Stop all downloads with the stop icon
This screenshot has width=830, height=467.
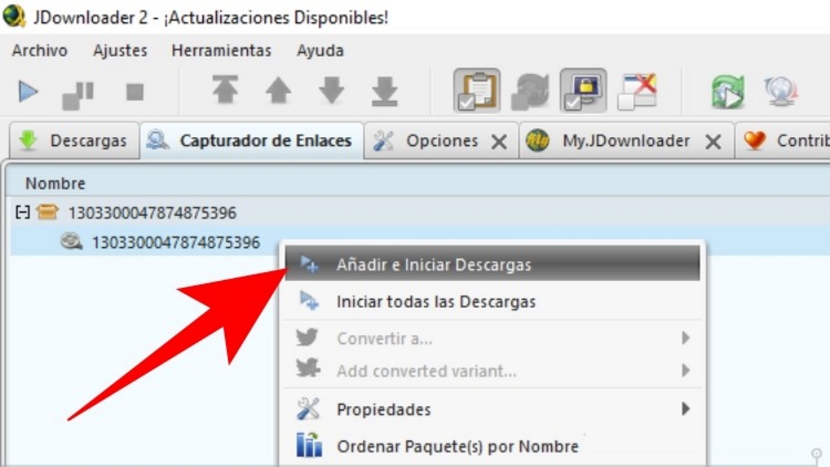[x=135, y=92]
